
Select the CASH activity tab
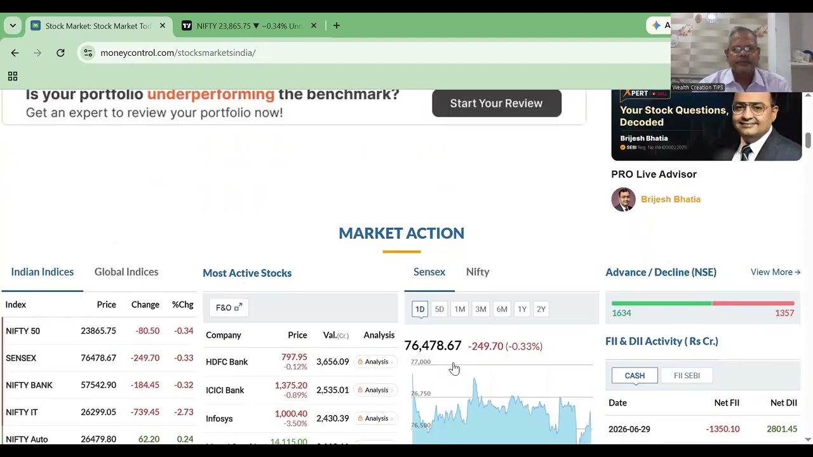(635, 376)
